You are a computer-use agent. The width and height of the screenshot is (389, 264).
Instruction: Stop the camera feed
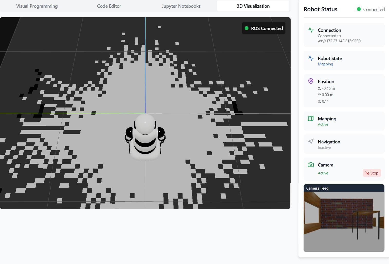tap(372, 173)
